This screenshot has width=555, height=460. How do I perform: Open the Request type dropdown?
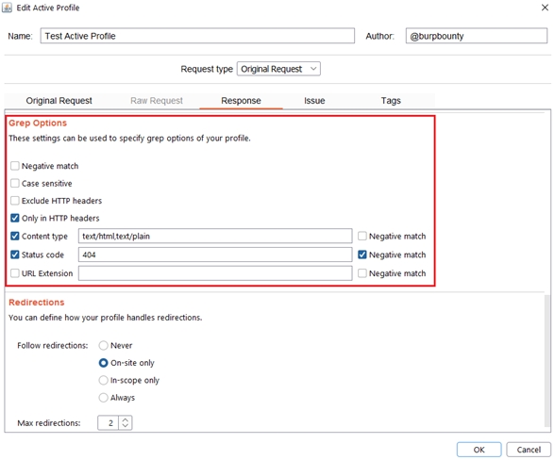278,69
